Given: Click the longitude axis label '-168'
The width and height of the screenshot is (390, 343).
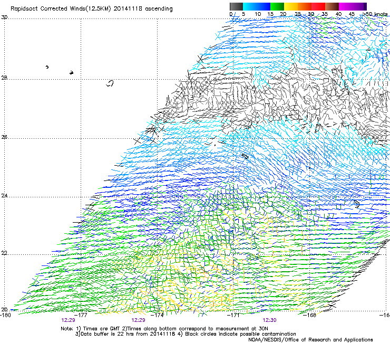Looking at the screenshot, I should click(310, 315).
